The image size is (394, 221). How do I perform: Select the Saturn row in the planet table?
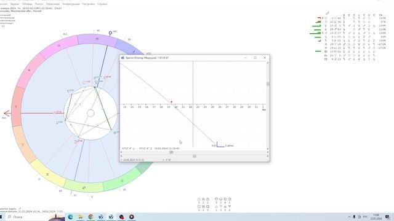[355, 41]
